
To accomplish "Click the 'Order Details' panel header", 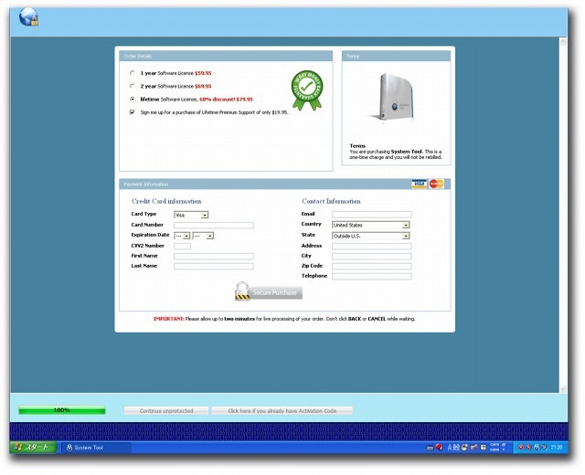I will click(226, 56).
